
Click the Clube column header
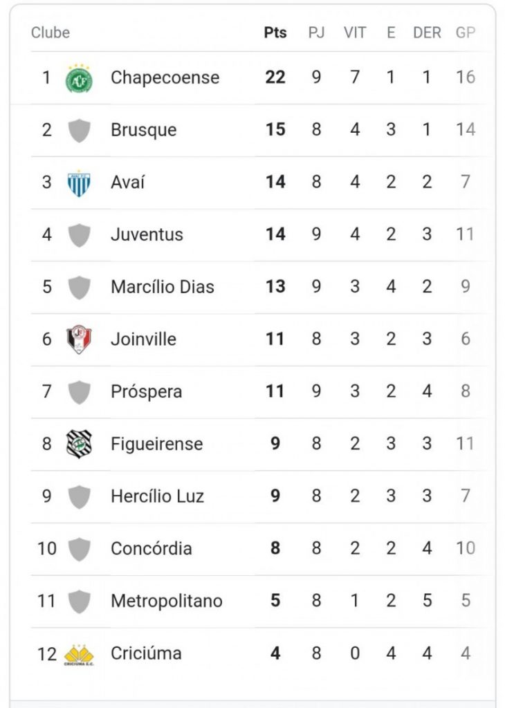tap(50, 32)
